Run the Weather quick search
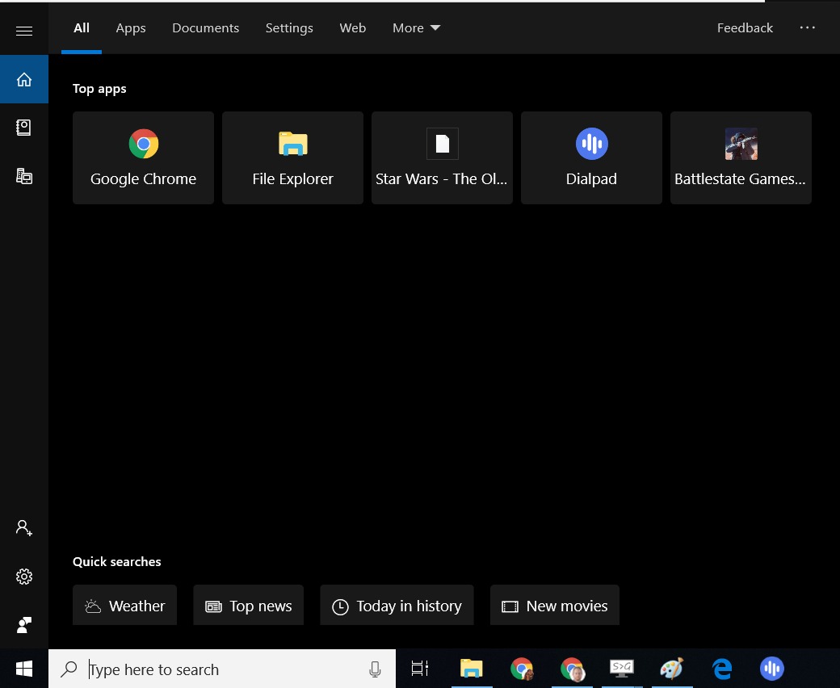 coord(124,606)
